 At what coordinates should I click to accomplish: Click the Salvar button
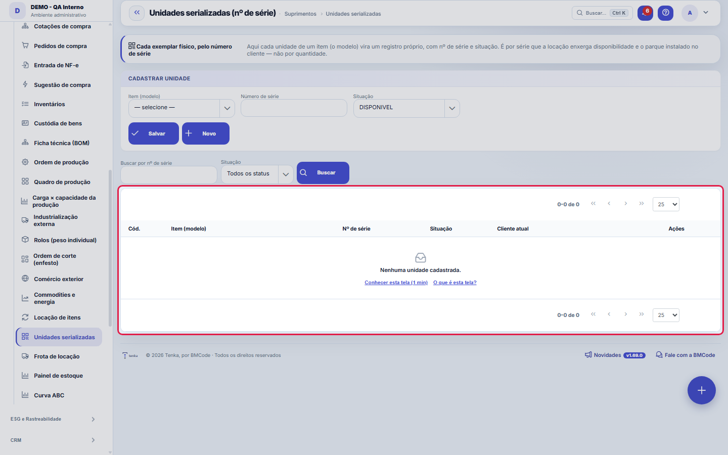(x=154, y=133)
